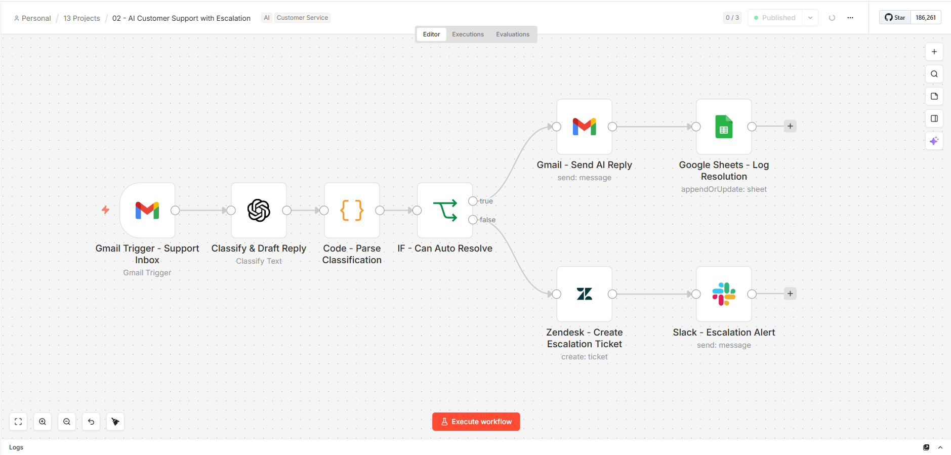Image resolution: width=951 pixels, height=455 pixels.
Task: Click the Zendesk node output connector
Action: coord(612,294)
